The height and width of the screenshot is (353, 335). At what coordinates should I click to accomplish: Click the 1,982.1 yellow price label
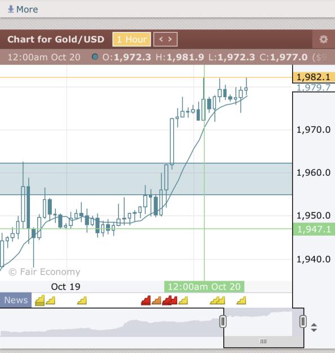[314, 77]
